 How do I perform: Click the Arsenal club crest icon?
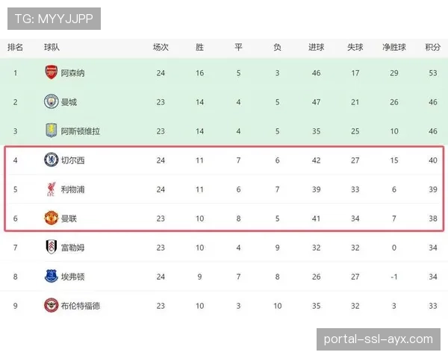(x=51, y=72)
